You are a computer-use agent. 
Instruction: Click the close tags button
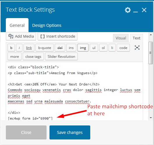click(33, 57)
